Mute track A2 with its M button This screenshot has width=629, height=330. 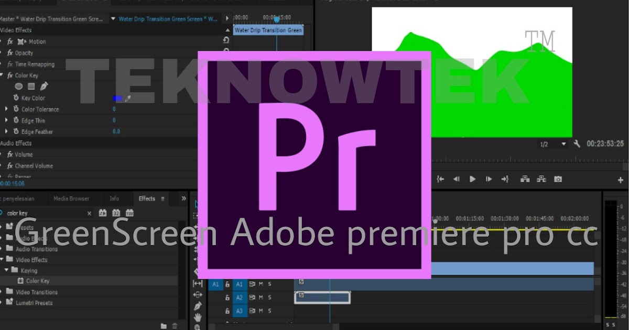[x=261, y=297]
